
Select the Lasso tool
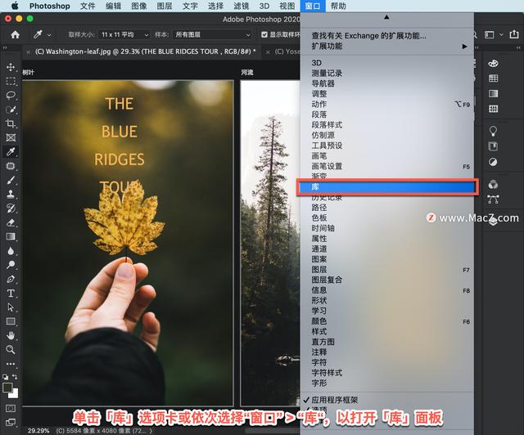pos(11,95)
